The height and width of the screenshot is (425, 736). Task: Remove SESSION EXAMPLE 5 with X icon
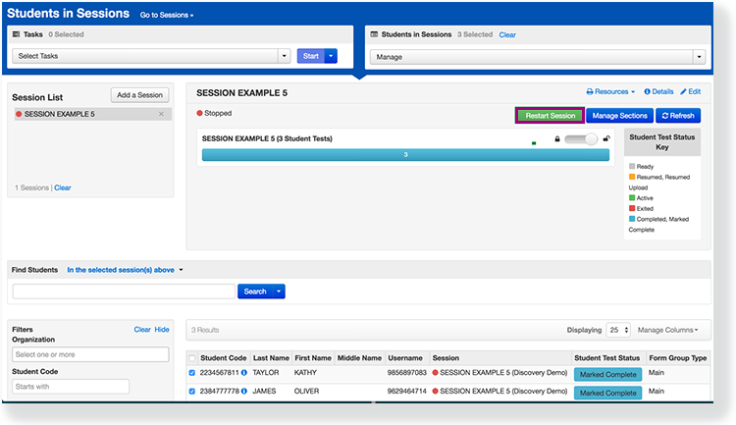click(x=162, y=114)
